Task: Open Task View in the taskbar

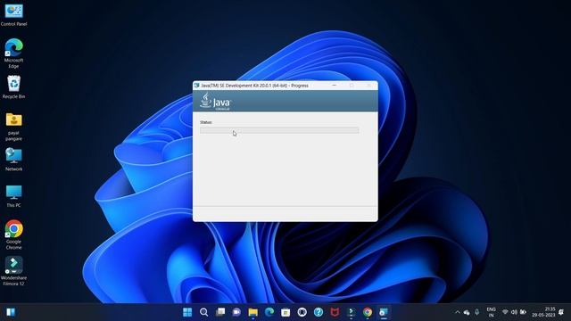Action: [x=220, y=312]
